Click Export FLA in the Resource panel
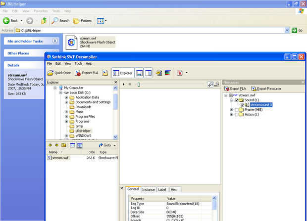Viewport: 307px width, 221px height. 235,88
